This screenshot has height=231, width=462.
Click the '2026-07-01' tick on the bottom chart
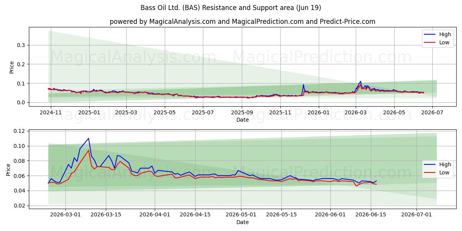pyautogui.click(x=417, y=214)
